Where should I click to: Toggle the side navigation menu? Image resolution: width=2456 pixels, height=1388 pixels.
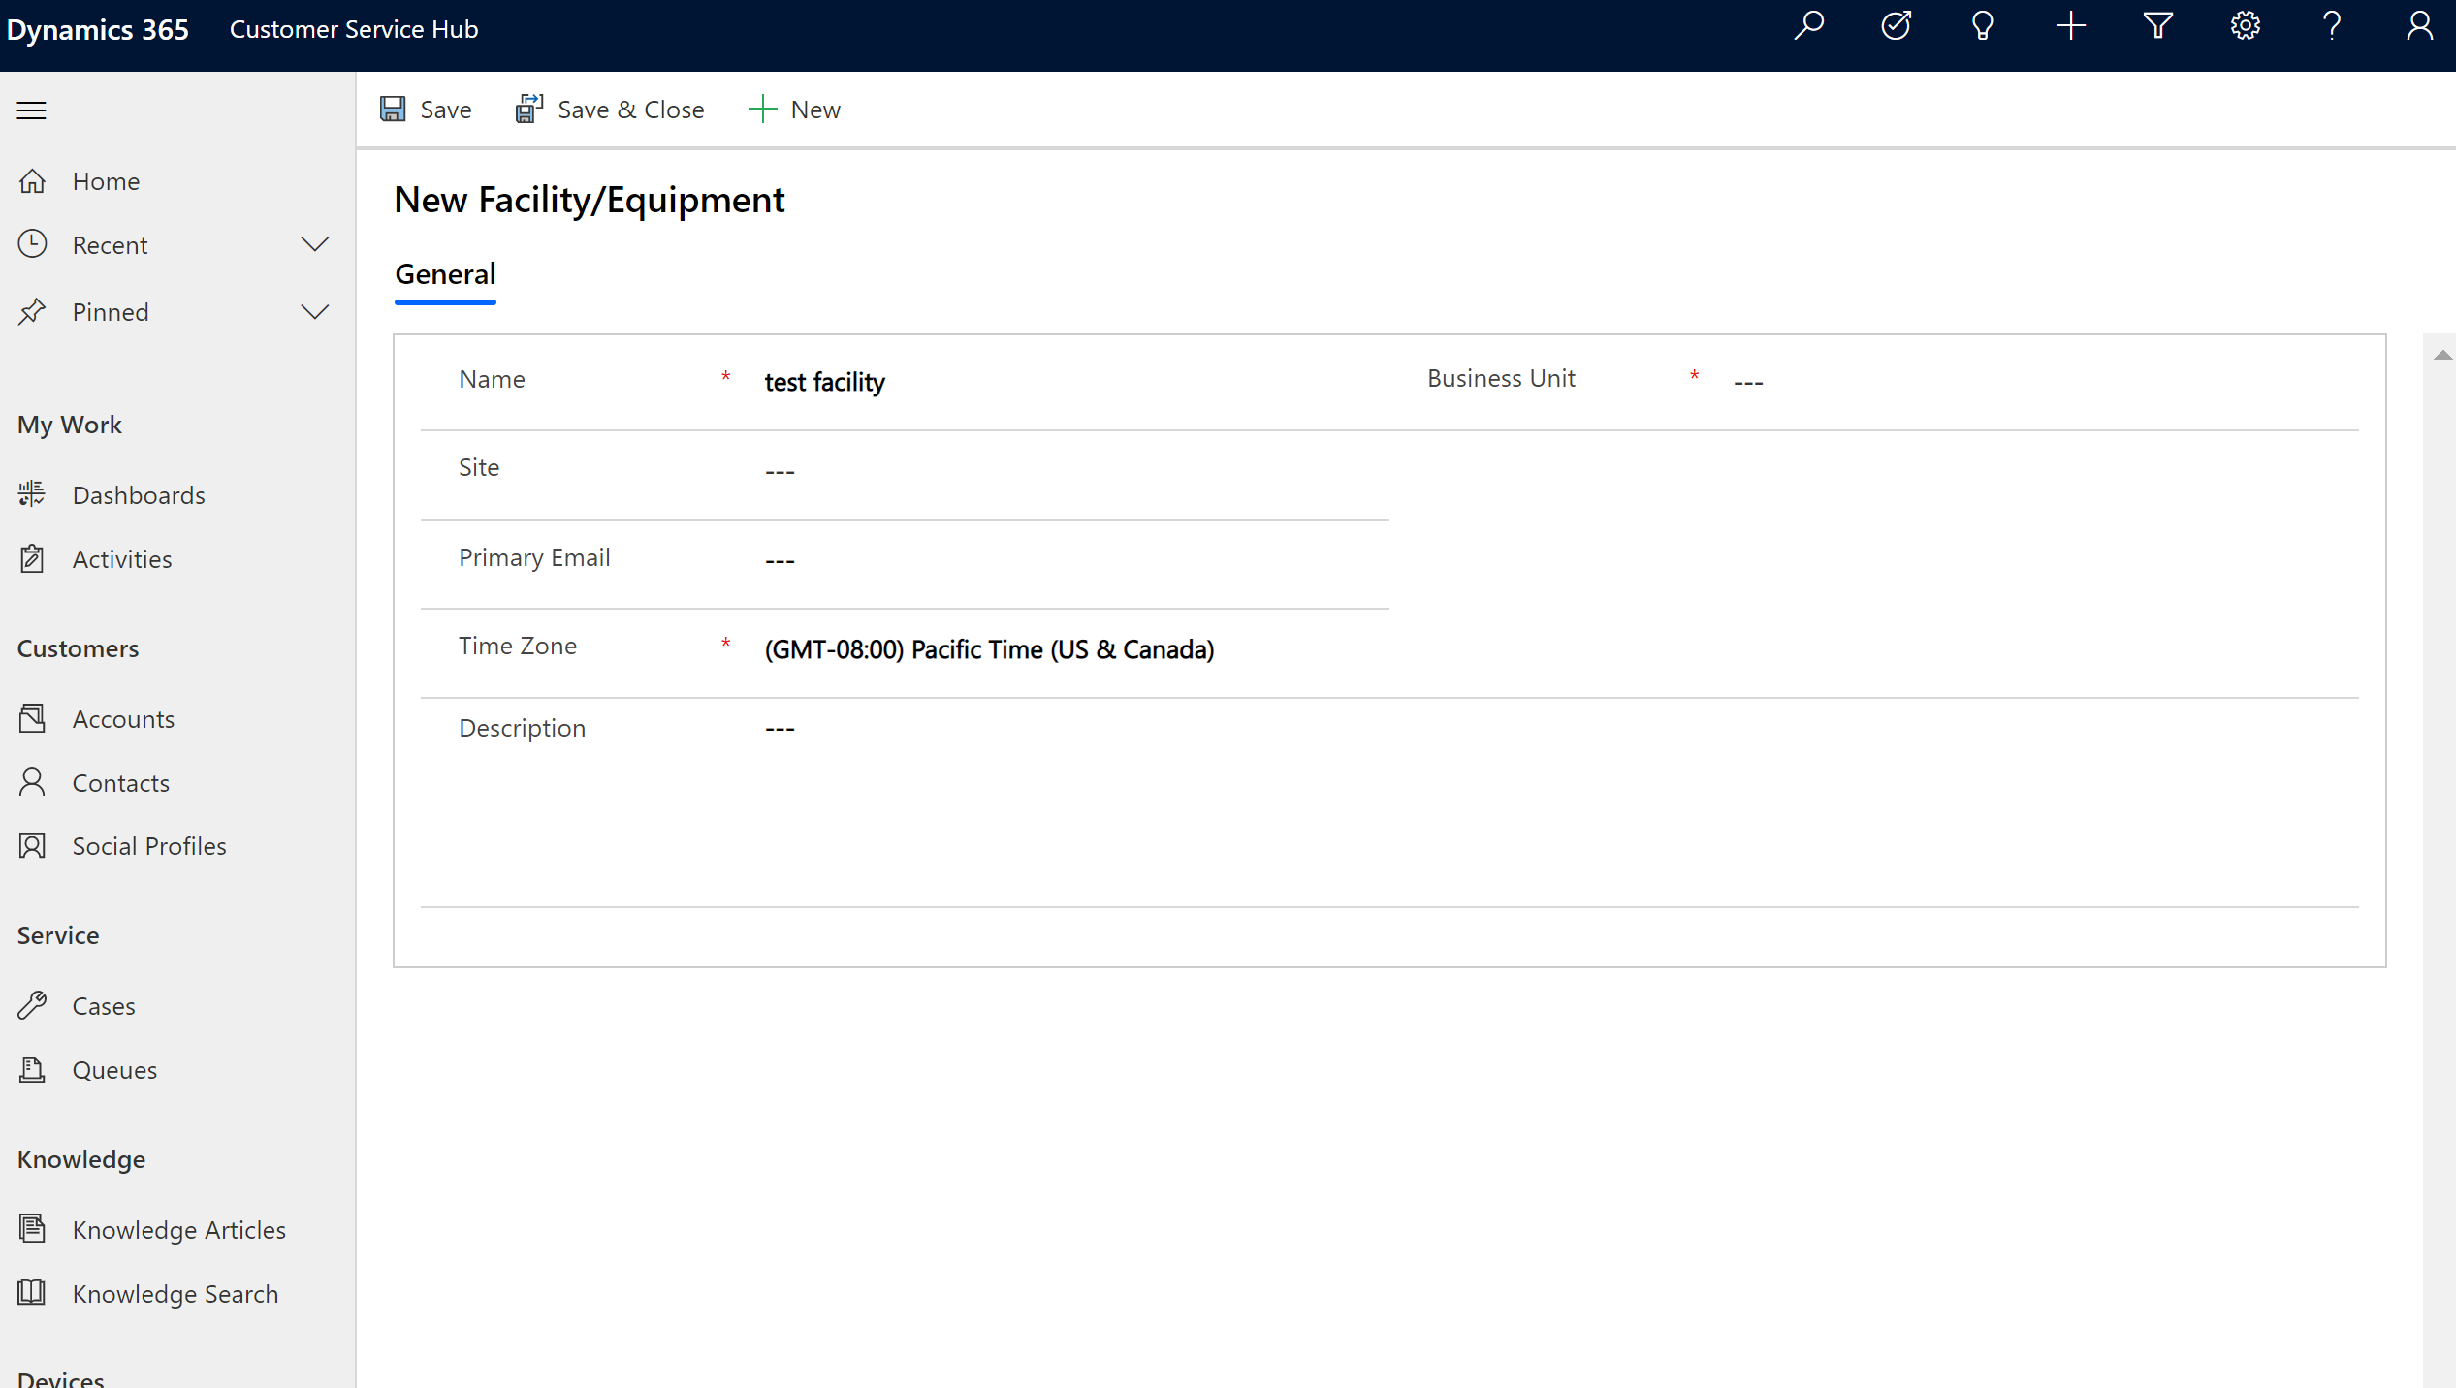coord(32,108)
